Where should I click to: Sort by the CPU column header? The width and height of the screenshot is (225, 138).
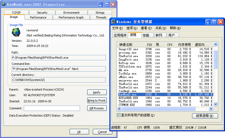click(x=169, y=45)
